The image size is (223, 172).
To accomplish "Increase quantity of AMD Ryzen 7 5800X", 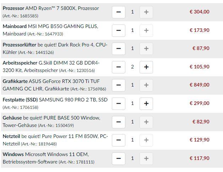I will point(146,12).
